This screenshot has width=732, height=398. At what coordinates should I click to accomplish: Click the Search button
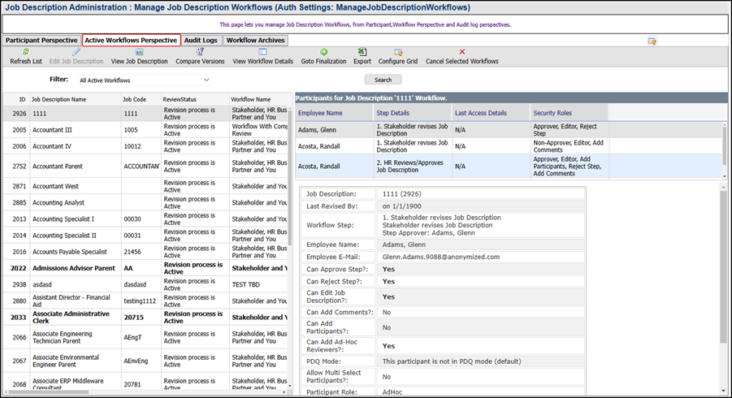[383, 80]
